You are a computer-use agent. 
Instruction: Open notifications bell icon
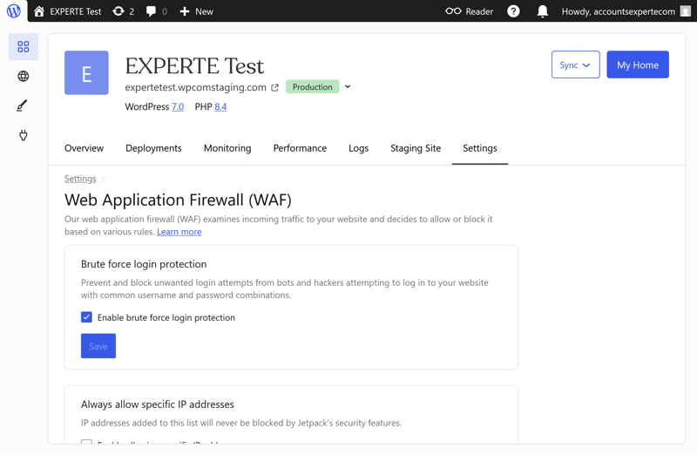(x=542, y=11)
